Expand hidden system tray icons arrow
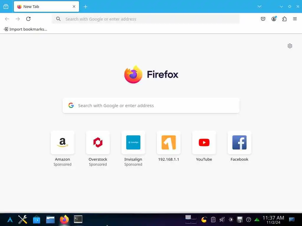This screenshot has height=226, width=302. [x=257, y=220]
